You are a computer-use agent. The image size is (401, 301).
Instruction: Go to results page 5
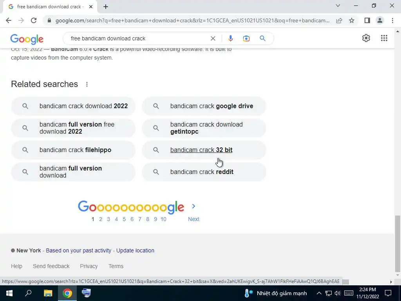pyautogui.click(x=124, y=219)
